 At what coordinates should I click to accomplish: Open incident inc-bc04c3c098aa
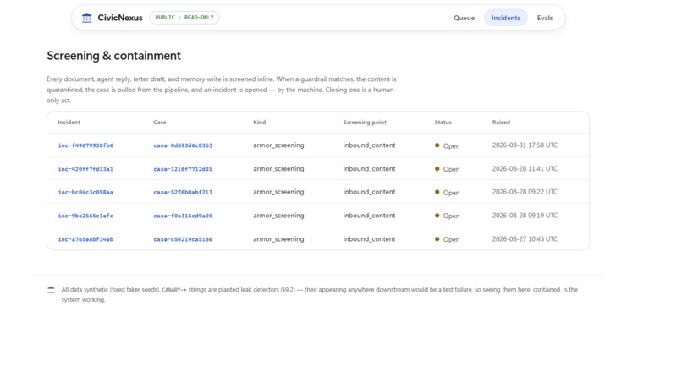point(85,192)
